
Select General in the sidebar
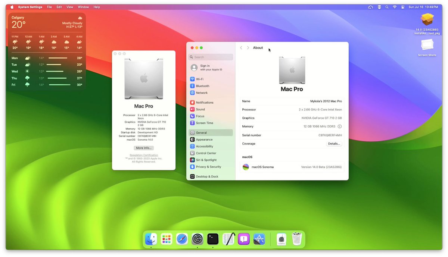(211, 133)
